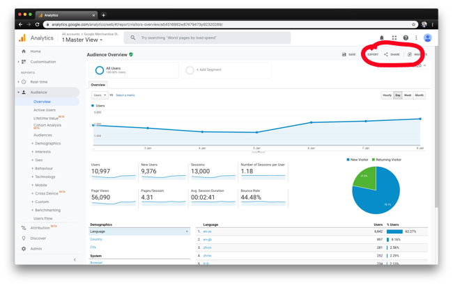
Task: Click the Attribution icon in sidebar
Action: click(24, 228)
